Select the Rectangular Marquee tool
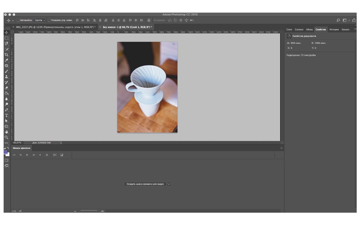This screenshot has height=225, width=360. tap(6, 38)
